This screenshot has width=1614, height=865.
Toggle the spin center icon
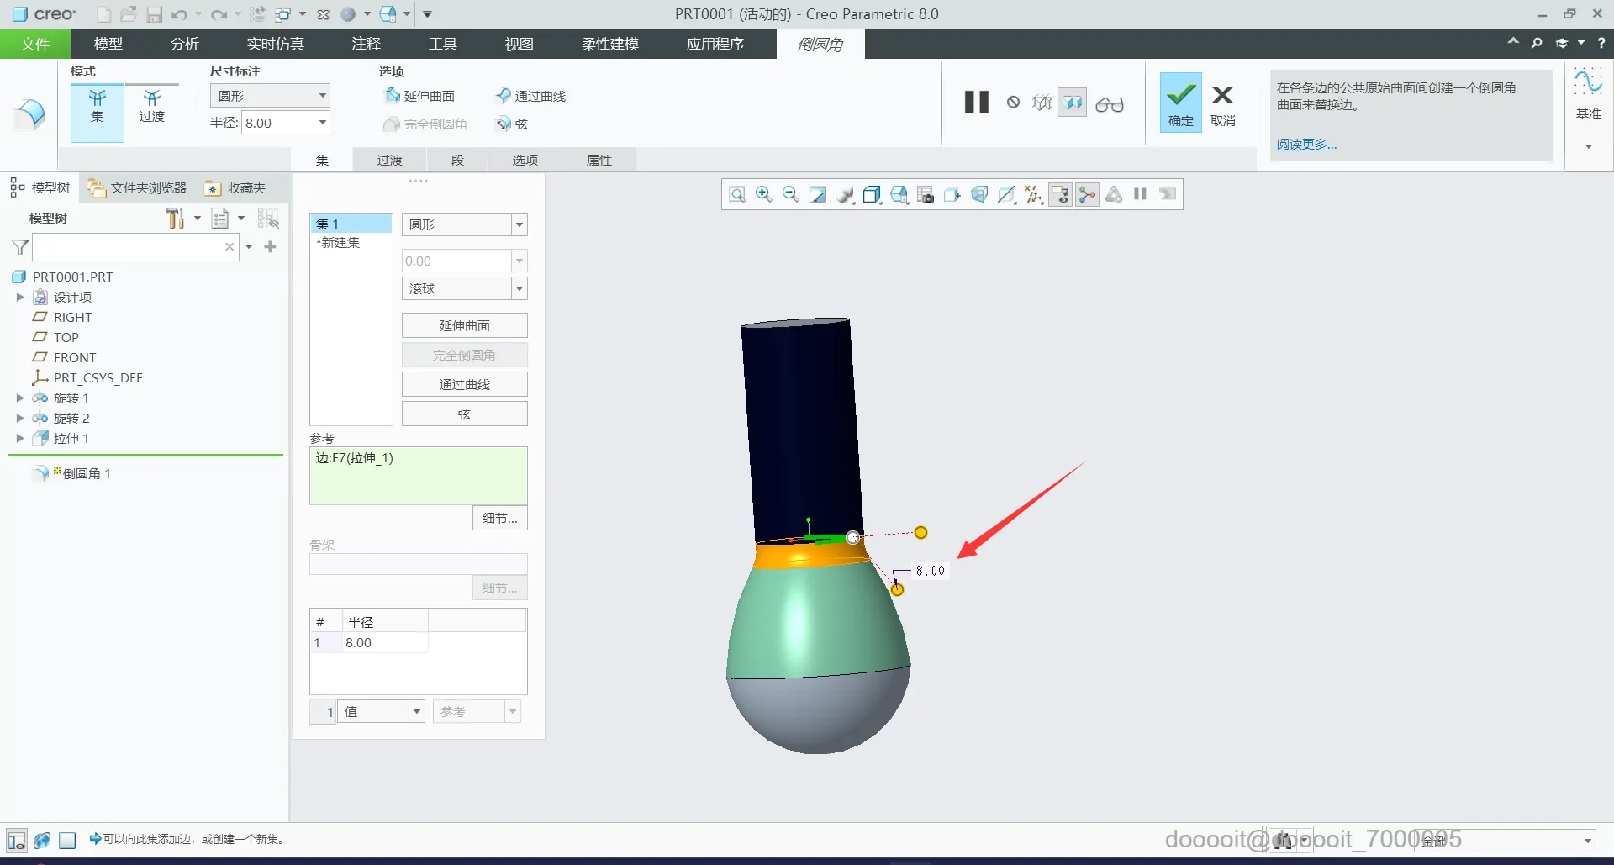(x=1087, y=195)
